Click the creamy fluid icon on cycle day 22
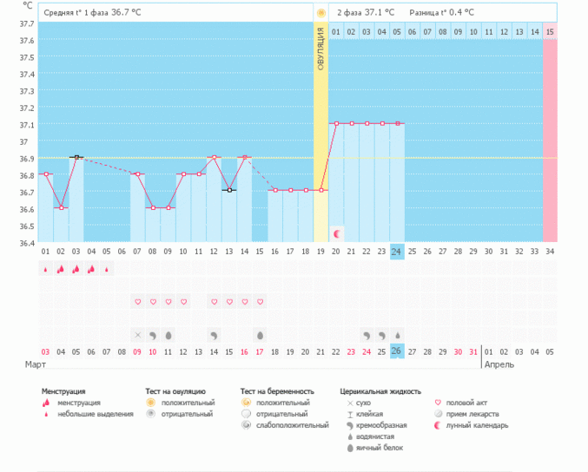The image size is (588, 472). tap(367, 335)
